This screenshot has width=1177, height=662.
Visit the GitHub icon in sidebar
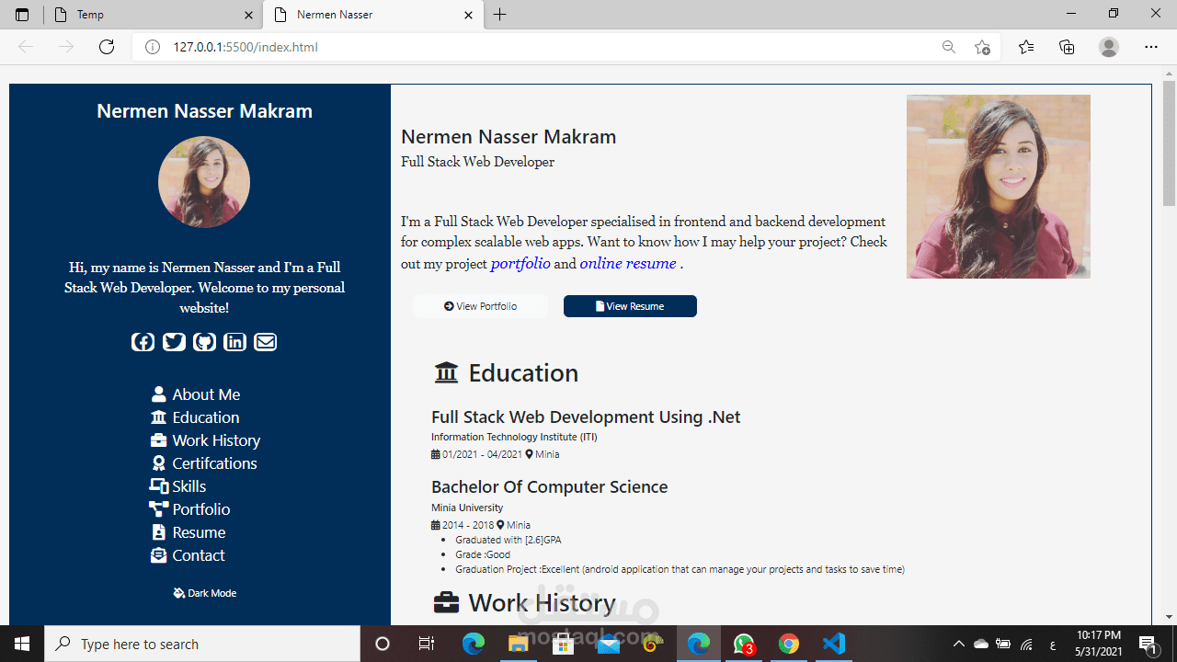204,341
